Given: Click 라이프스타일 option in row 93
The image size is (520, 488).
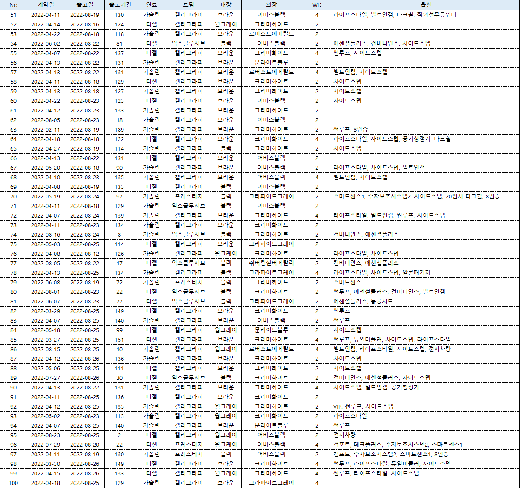Looking at the screenshot, I should coord(350,416).
